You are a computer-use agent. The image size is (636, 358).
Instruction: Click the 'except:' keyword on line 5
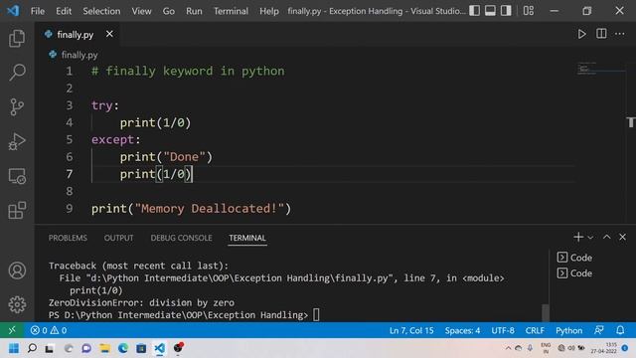click(116, 139)
